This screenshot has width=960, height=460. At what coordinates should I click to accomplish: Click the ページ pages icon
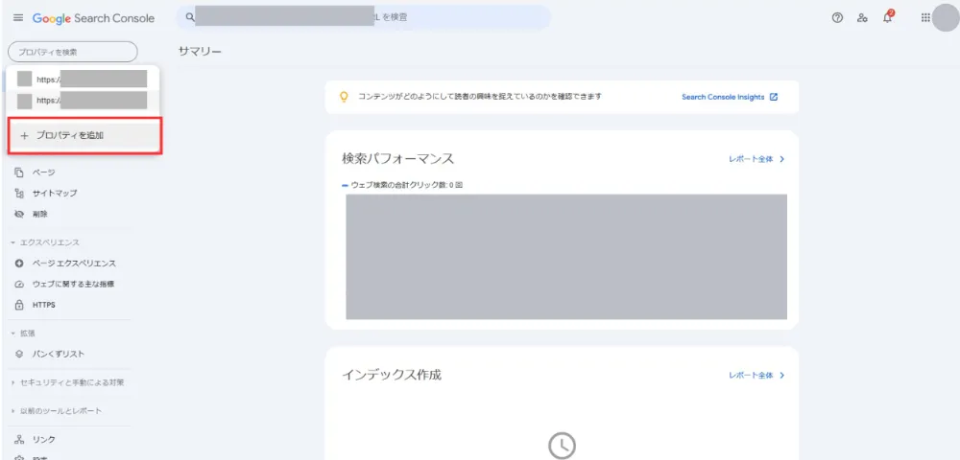click(x=19, y=172)
